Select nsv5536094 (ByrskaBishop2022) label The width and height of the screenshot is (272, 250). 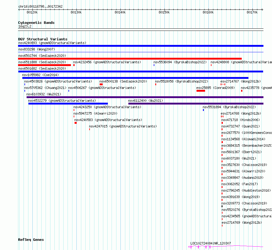pyautogui.click(x=180, y=62)
